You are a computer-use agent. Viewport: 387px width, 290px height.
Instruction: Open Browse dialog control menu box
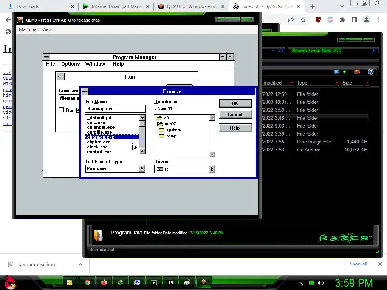[85, 91]
